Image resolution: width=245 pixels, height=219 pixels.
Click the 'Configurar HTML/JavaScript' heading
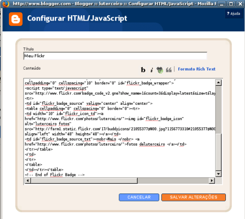pos(77,18)
